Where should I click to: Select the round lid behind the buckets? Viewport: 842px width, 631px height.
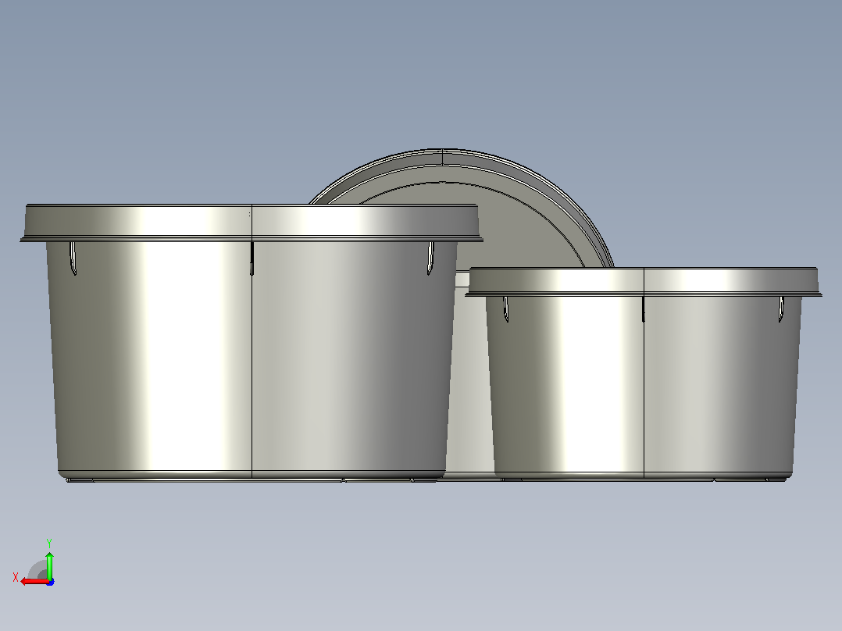(x=462, y=209)
